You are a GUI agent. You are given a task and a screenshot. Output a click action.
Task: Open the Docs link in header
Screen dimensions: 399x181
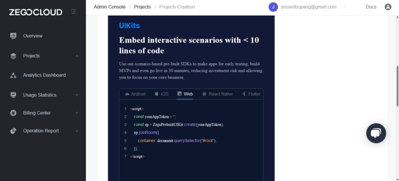point(371,7)
